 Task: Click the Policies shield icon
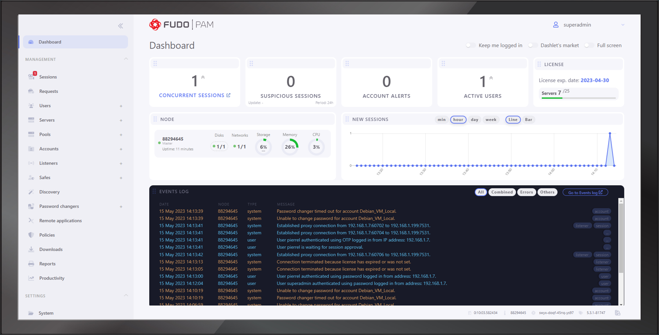click(31, 235)
